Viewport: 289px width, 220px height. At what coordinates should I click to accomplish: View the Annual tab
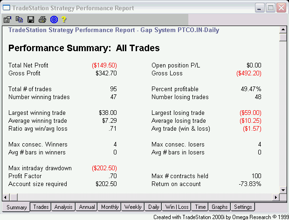(x=87, y=207)
